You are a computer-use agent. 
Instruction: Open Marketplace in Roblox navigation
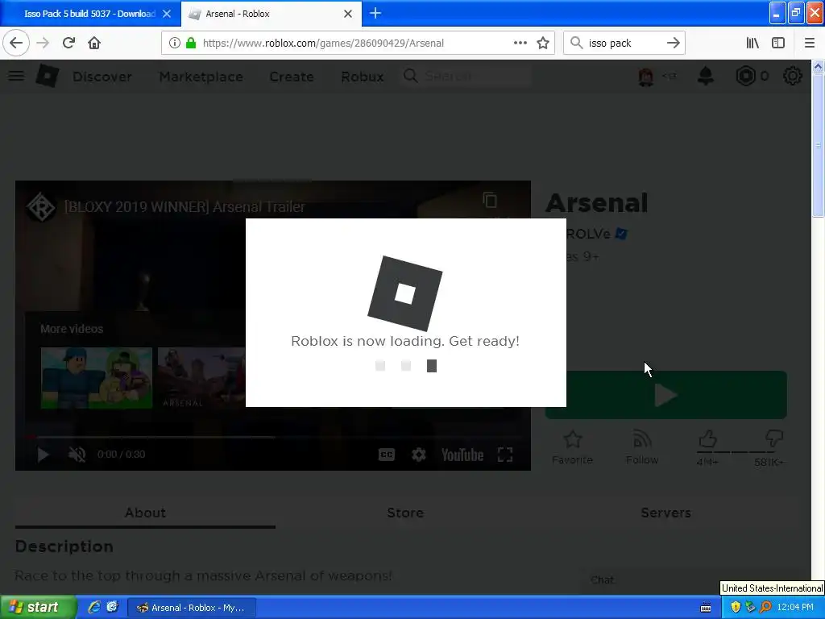pyautogui.click(x=201, y=77)
